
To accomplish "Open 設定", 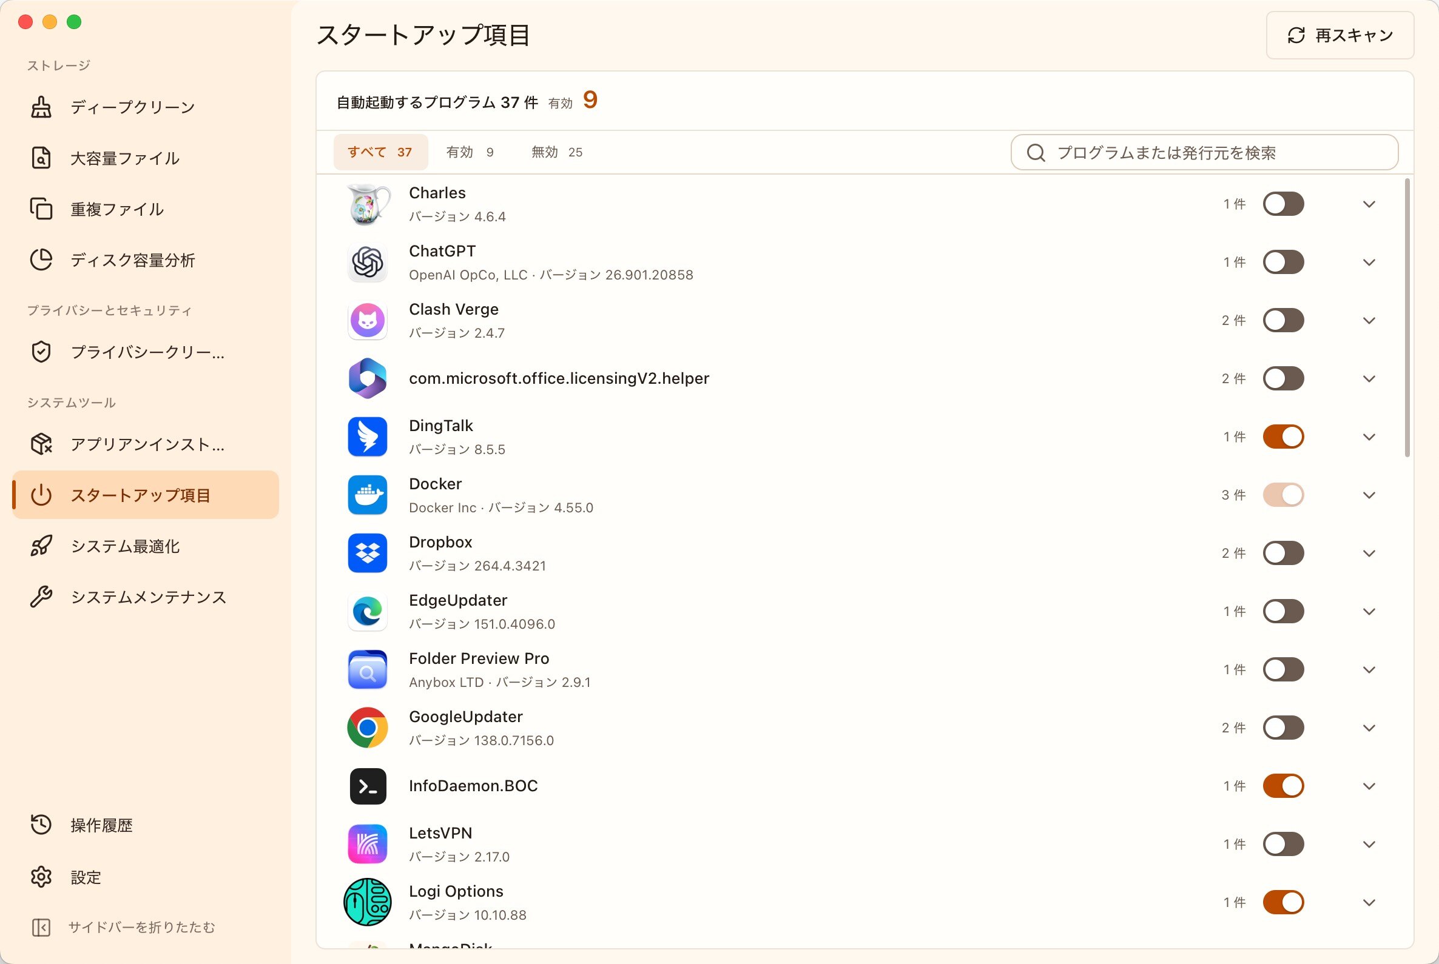I will pos(145,877).
